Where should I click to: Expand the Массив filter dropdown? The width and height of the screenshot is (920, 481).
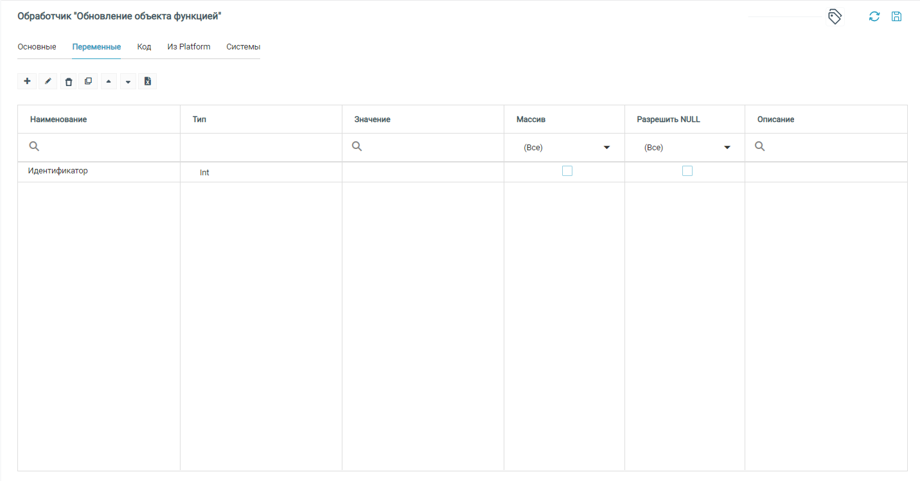point(606,148)
